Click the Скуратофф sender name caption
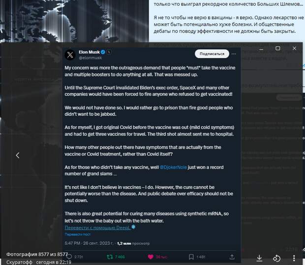The width and height of the screenshot is (305, 265). [x=19, y=262]
